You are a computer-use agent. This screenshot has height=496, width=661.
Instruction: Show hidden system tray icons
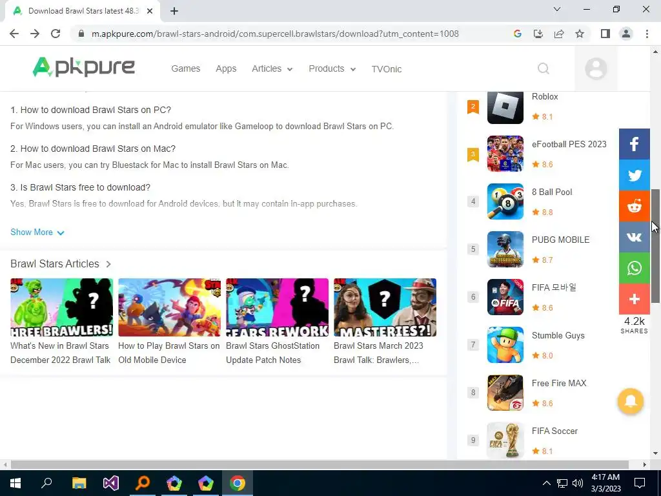coord(546,483)
